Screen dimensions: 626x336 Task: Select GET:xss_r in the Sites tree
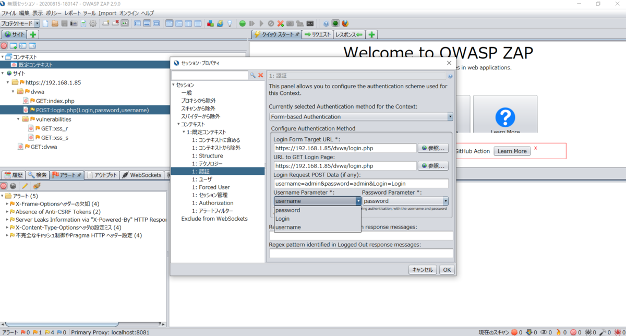point(55,128)
